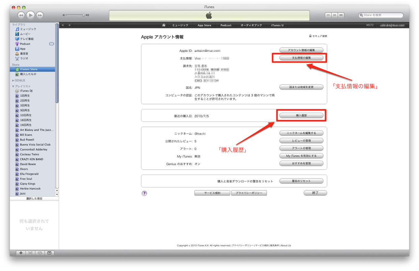
Task: Click the Play button in playback controls
Action: (x=30, y=15)
